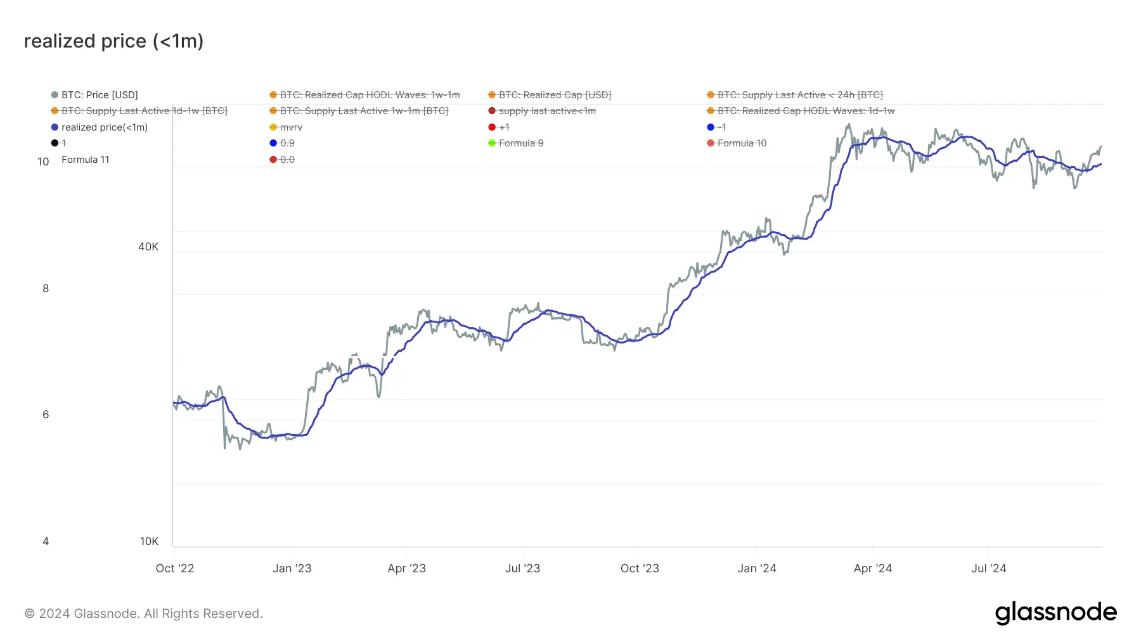Click the blue -1 legend dot

click(711, 127)
